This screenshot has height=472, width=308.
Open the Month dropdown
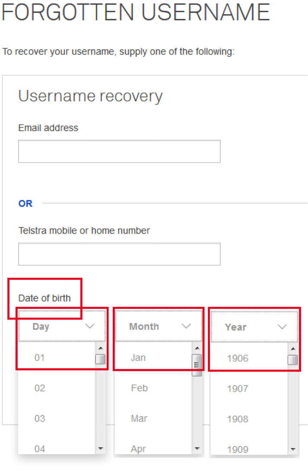click(x=159, y=327)
